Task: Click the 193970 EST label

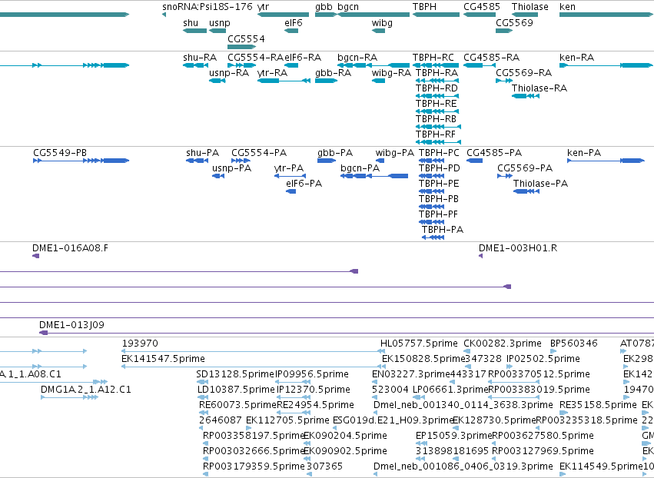Action: (140, 344)
